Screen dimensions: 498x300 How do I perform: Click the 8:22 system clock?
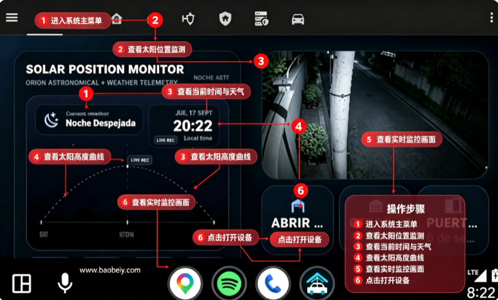tap(481, 292)
